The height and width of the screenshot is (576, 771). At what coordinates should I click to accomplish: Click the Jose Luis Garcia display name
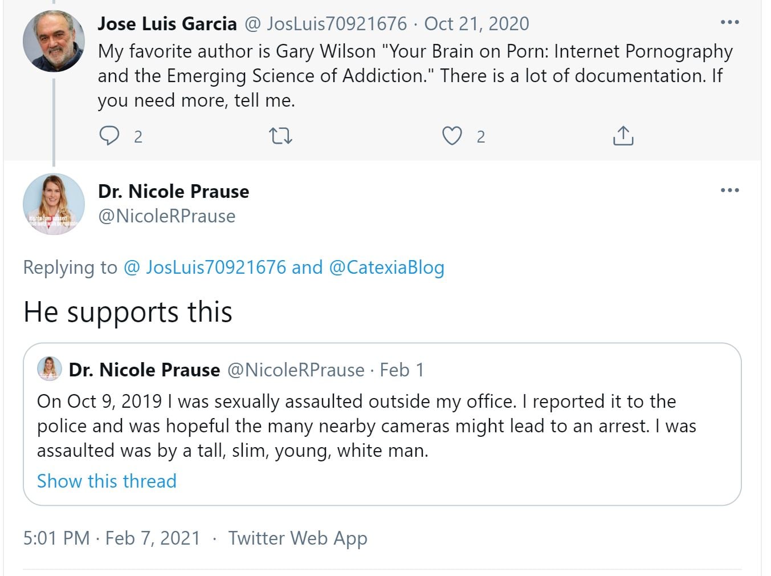point(167,23)
